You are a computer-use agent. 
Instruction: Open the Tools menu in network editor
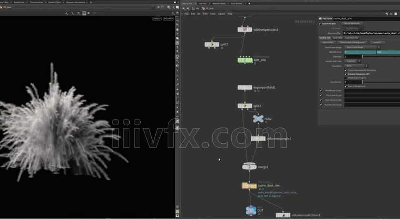tap(213, 14)
